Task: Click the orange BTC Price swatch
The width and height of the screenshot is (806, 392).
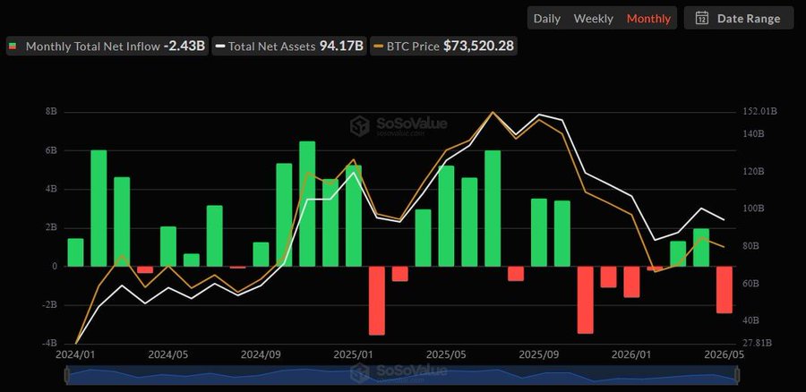Action: 378,47
